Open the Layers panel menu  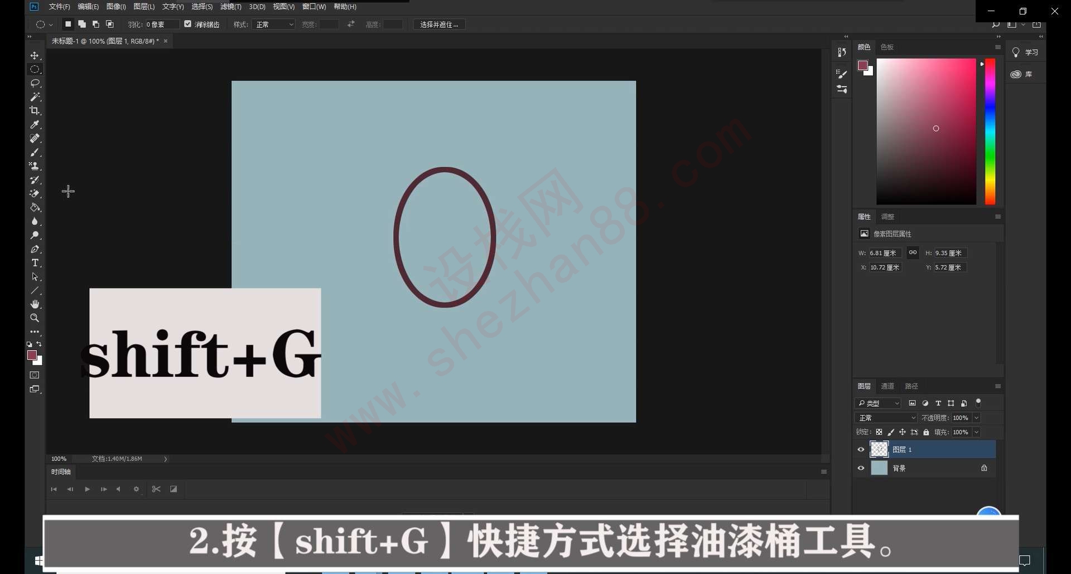tap(998, 386)
